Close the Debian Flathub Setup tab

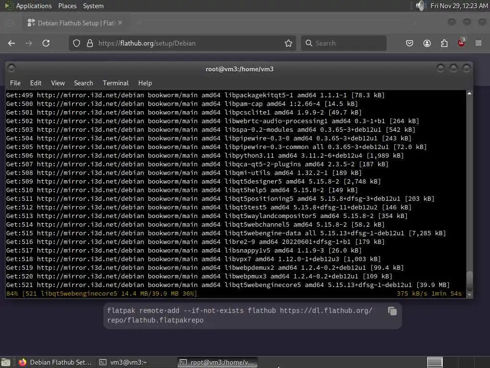click(120, 23)
